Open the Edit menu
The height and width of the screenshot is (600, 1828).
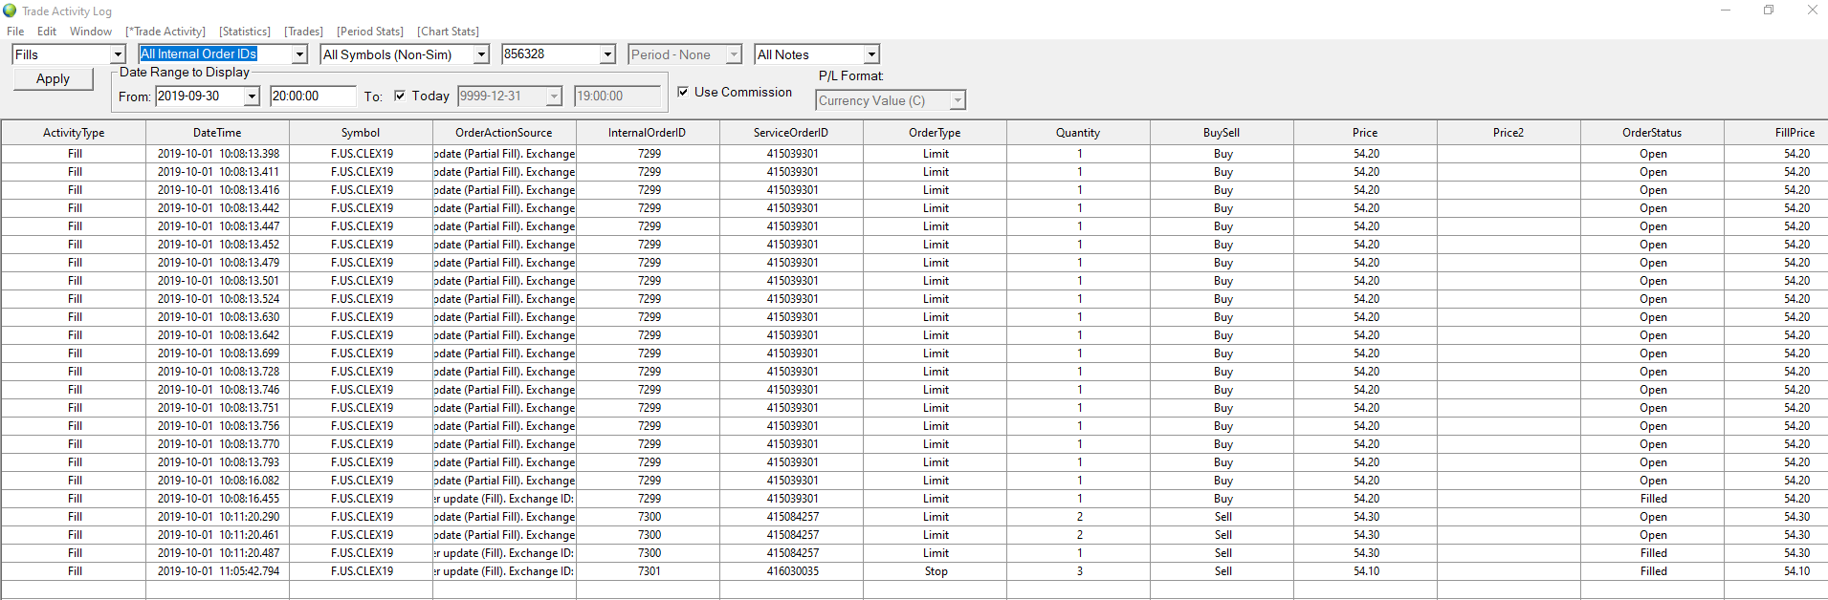(47, 32)
